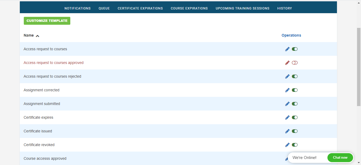Open the Queue tab

[x=104, y=8]
